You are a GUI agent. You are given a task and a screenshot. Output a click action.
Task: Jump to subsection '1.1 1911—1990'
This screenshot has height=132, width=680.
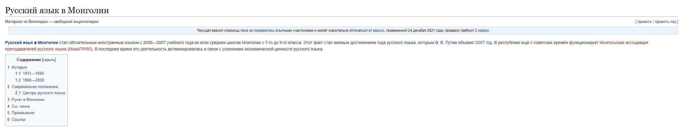30,74
